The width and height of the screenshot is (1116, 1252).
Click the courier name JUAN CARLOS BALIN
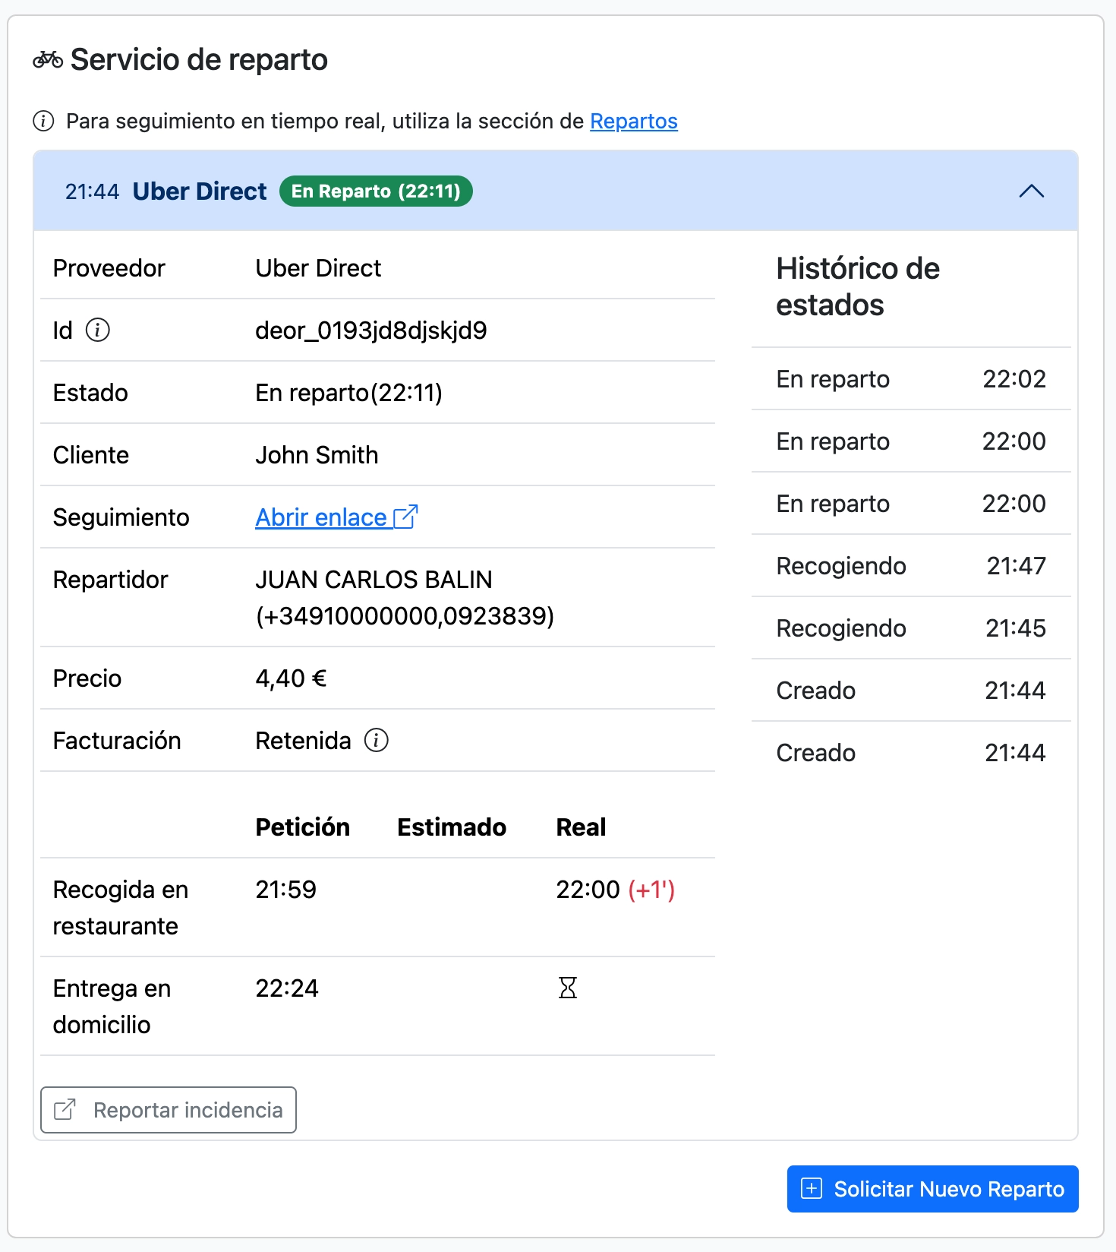[x=374, y=580]
